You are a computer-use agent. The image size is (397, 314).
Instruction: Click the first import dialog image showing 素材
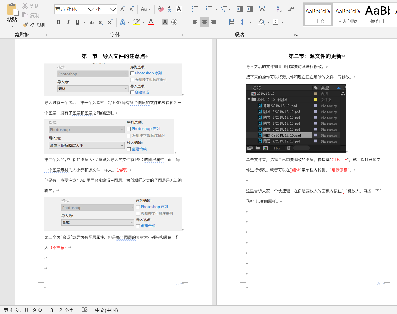(x=113, y=80)
